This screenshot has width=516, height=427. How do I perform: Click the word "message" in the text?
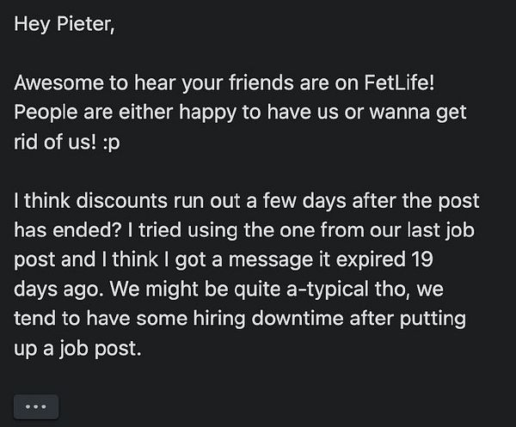click(x=271, y=260)
